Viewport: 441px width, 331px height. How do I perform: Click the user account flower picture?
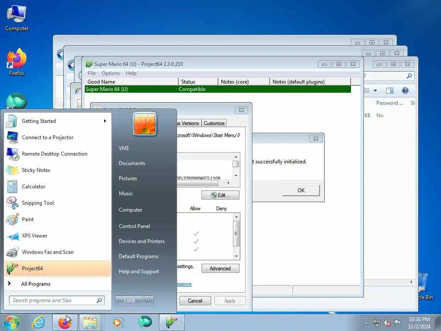tap(145, 124)
